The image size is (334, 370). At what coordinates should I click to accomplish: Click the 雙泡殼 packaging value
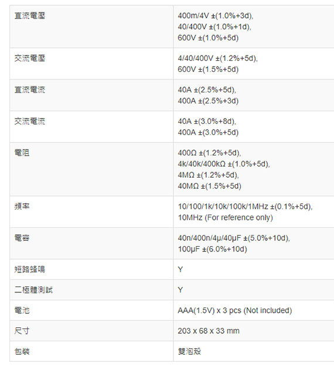[x=189, y=351]
